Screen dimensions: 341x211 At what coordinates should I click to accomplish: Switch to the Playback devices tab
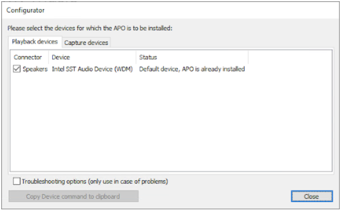click(35, 42)
